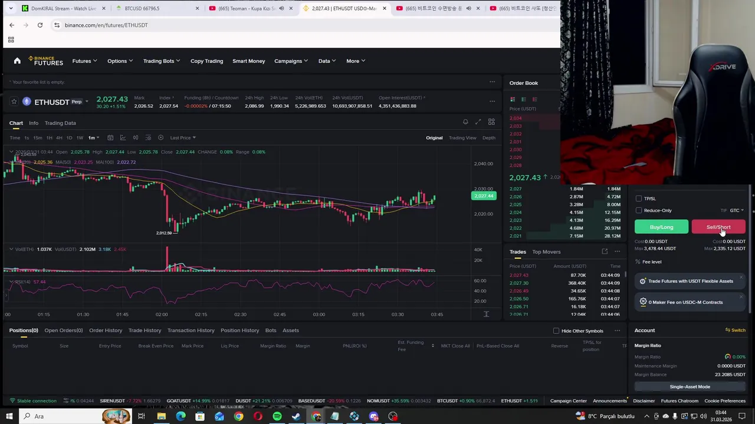Open more options for the favorites bar
Screen dimensions: 755x424
pos(492,82)
